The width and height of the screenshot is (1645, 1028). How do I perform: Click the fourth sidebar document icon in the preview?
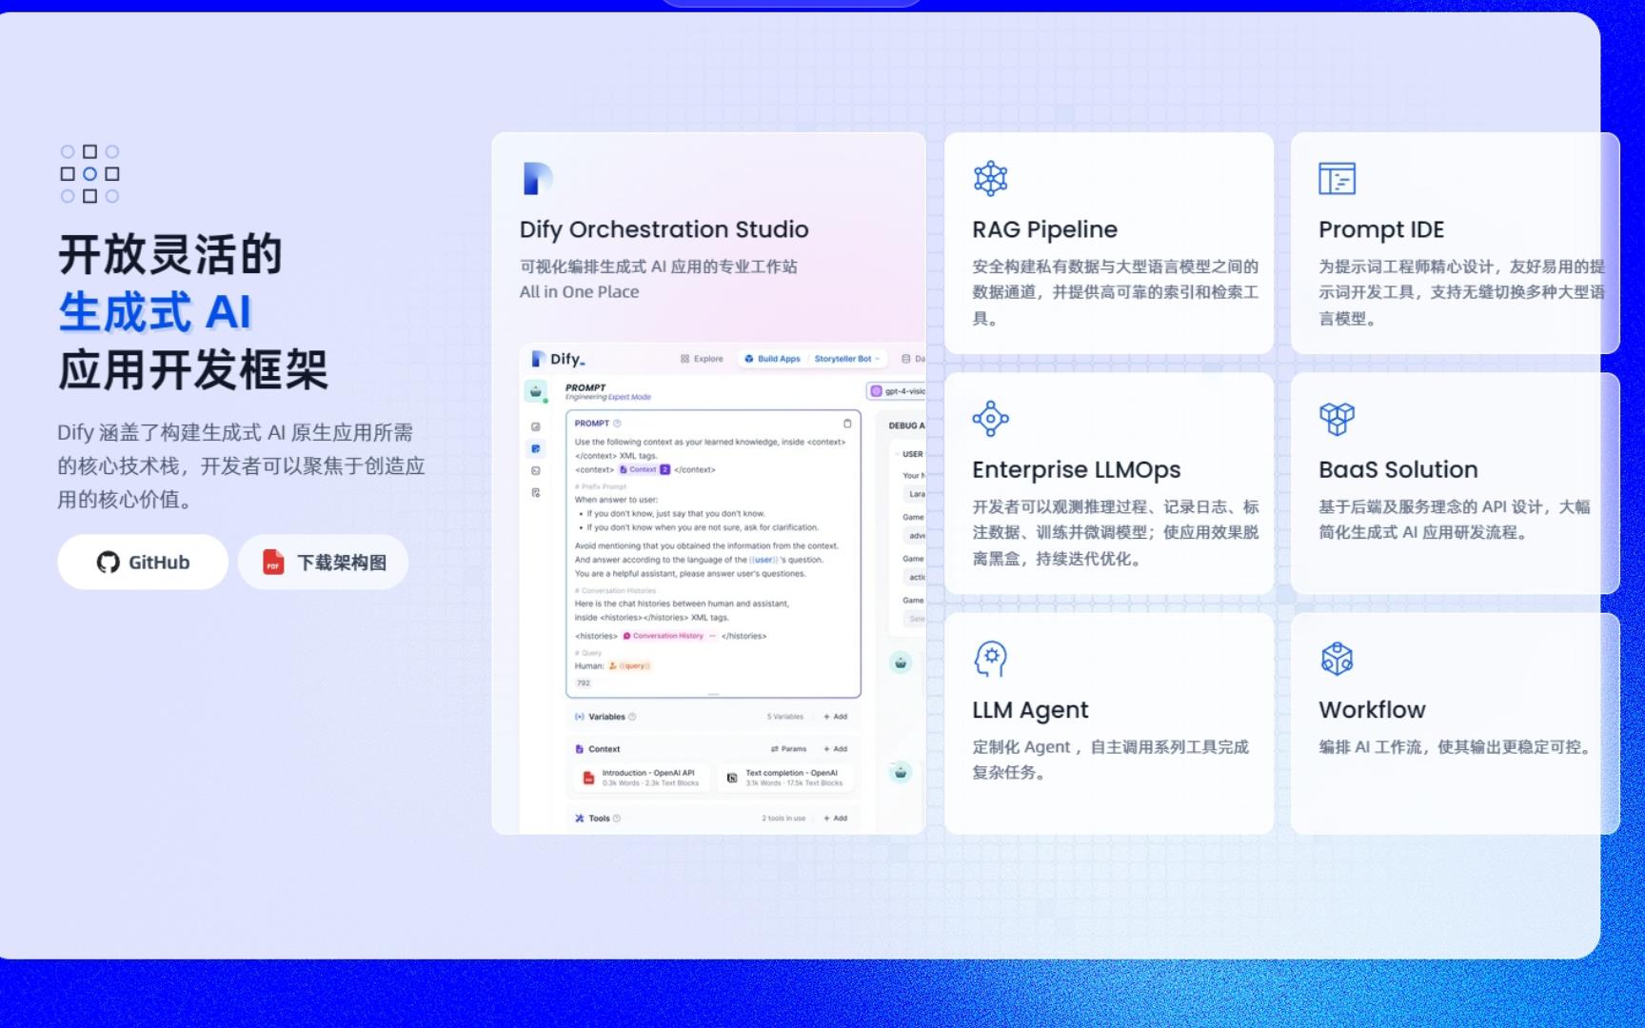[x=536, y=492]
